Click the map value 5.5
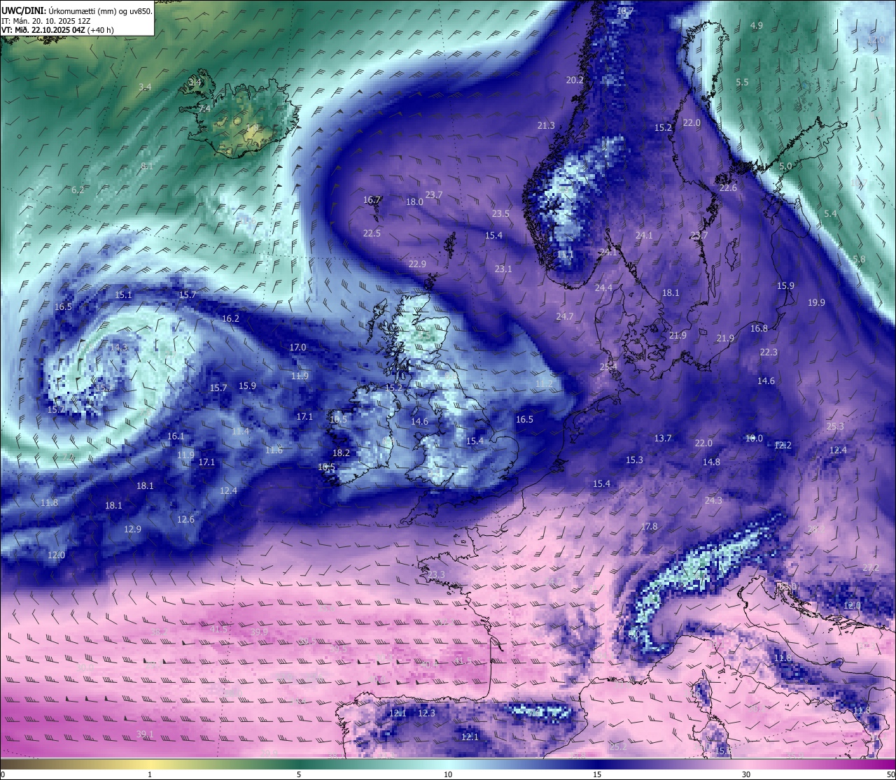Viewport: 896px width, 780px height. tap(742, 82)
